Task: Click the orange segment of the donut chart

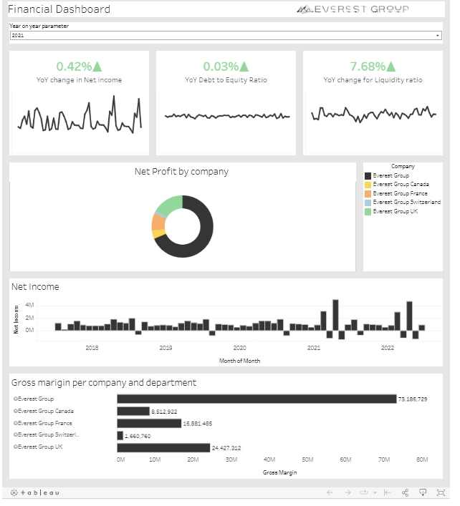Action: [158, 223]
